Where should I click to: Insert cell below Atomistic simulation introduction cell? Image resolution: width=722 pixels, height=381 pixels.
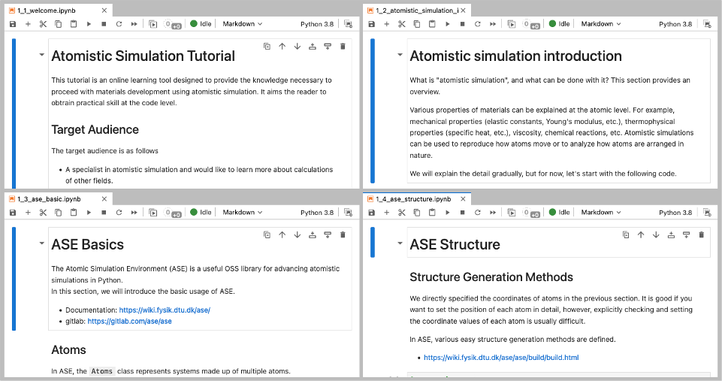click(686, 47)
